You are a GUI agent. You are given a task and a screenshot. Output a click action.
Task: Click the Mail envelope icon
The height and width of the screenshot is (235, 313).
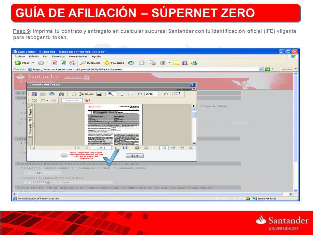tap(142, 63)
